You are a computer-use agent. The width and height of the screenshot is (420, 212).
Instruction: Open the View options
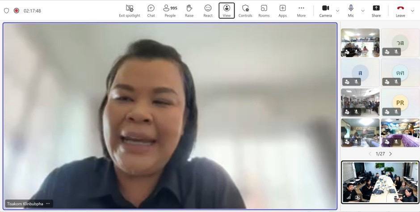pyautogui.click(x=227, y=11)
